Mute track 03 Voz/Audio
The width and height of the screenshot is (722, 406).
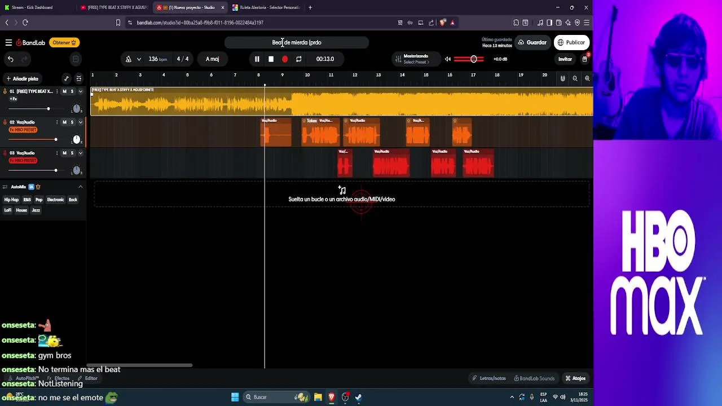tap(64, 153)
